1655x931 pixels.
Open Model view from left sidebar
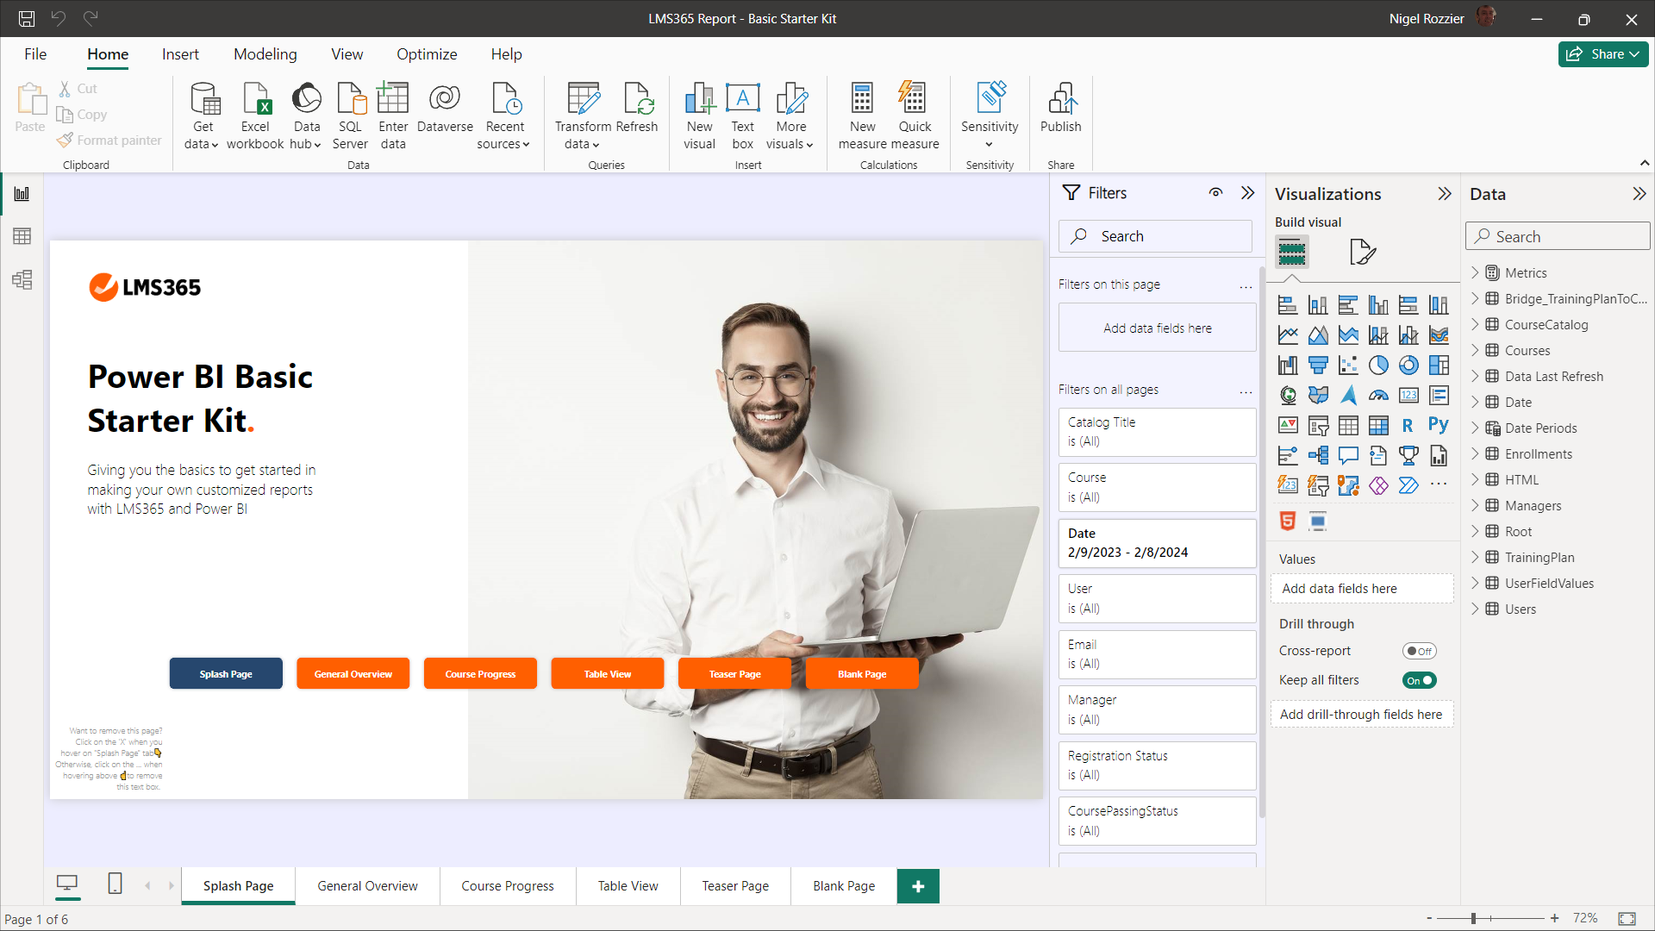point(22,279)
